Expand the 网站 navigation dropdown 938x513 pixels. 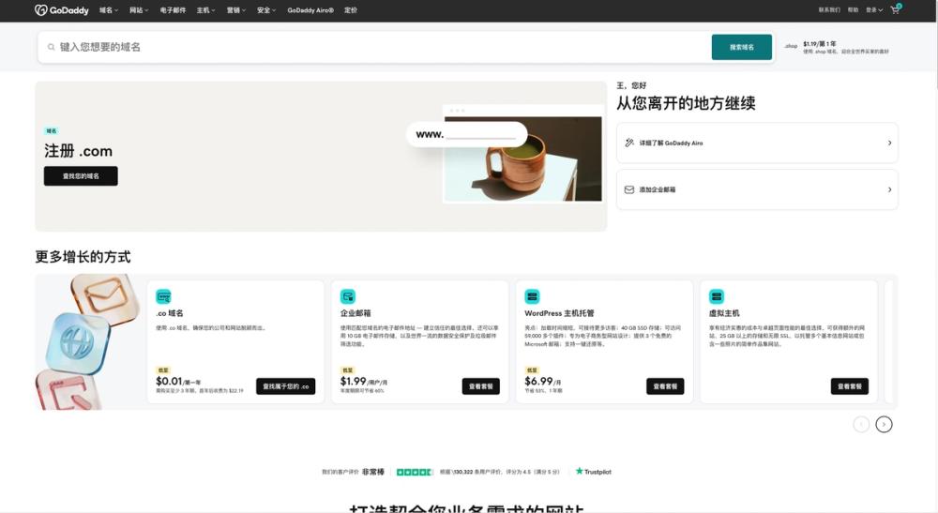139,10
